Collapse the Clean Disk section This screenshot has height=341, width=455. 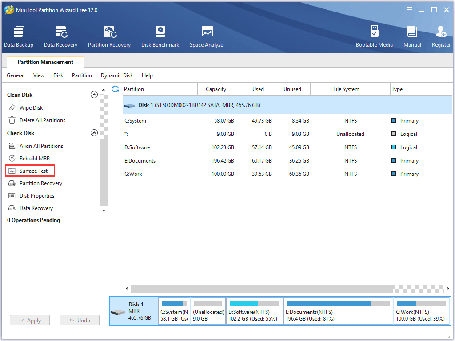[x=94, y=95]
